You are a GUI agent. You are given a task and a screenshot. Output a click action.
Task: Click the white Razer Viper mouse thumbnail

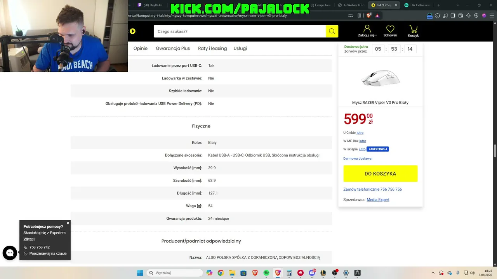[x=380, y=78]
